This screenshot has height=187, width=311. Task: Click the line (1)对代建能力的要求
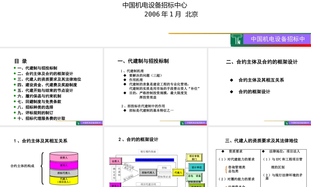click(237, 159)
